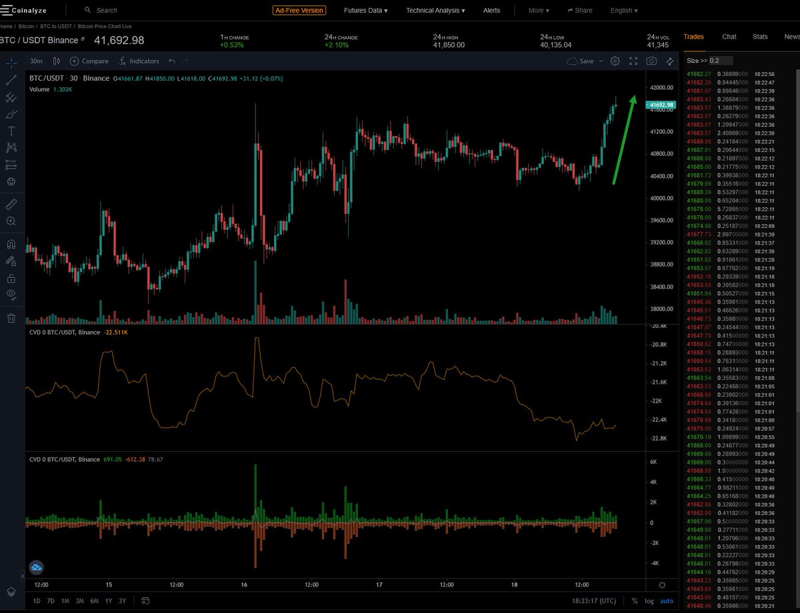800x613 pixels.
Task: Open the time axis settings gear
Action: point(662,585)
